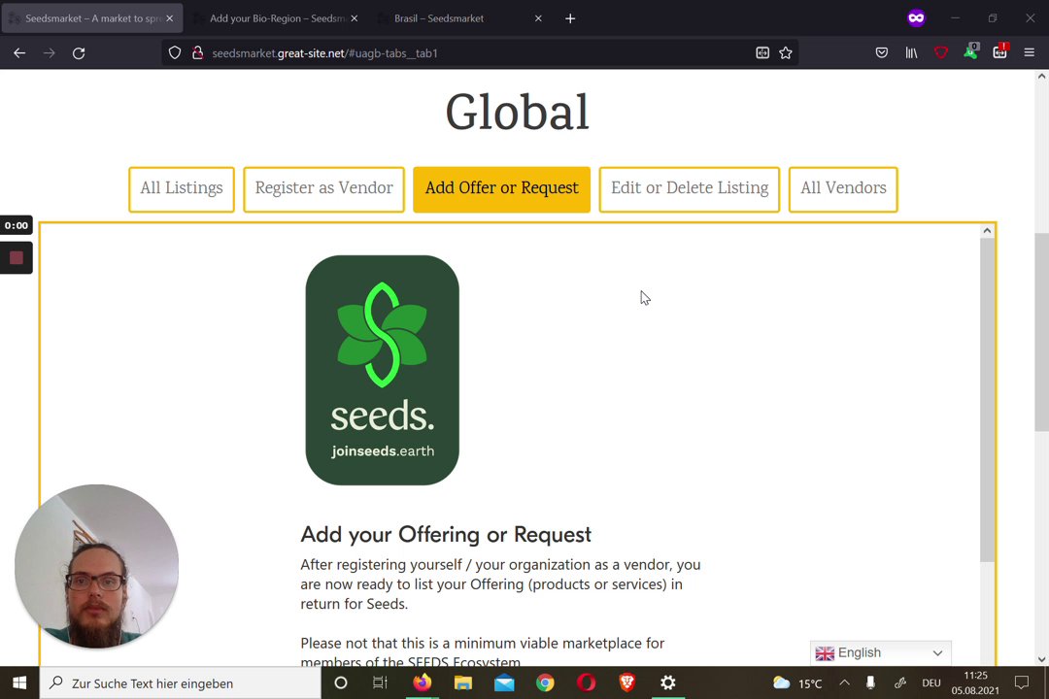
Task: Open Opera from the taskbar
Action: (x=586, y=682)
